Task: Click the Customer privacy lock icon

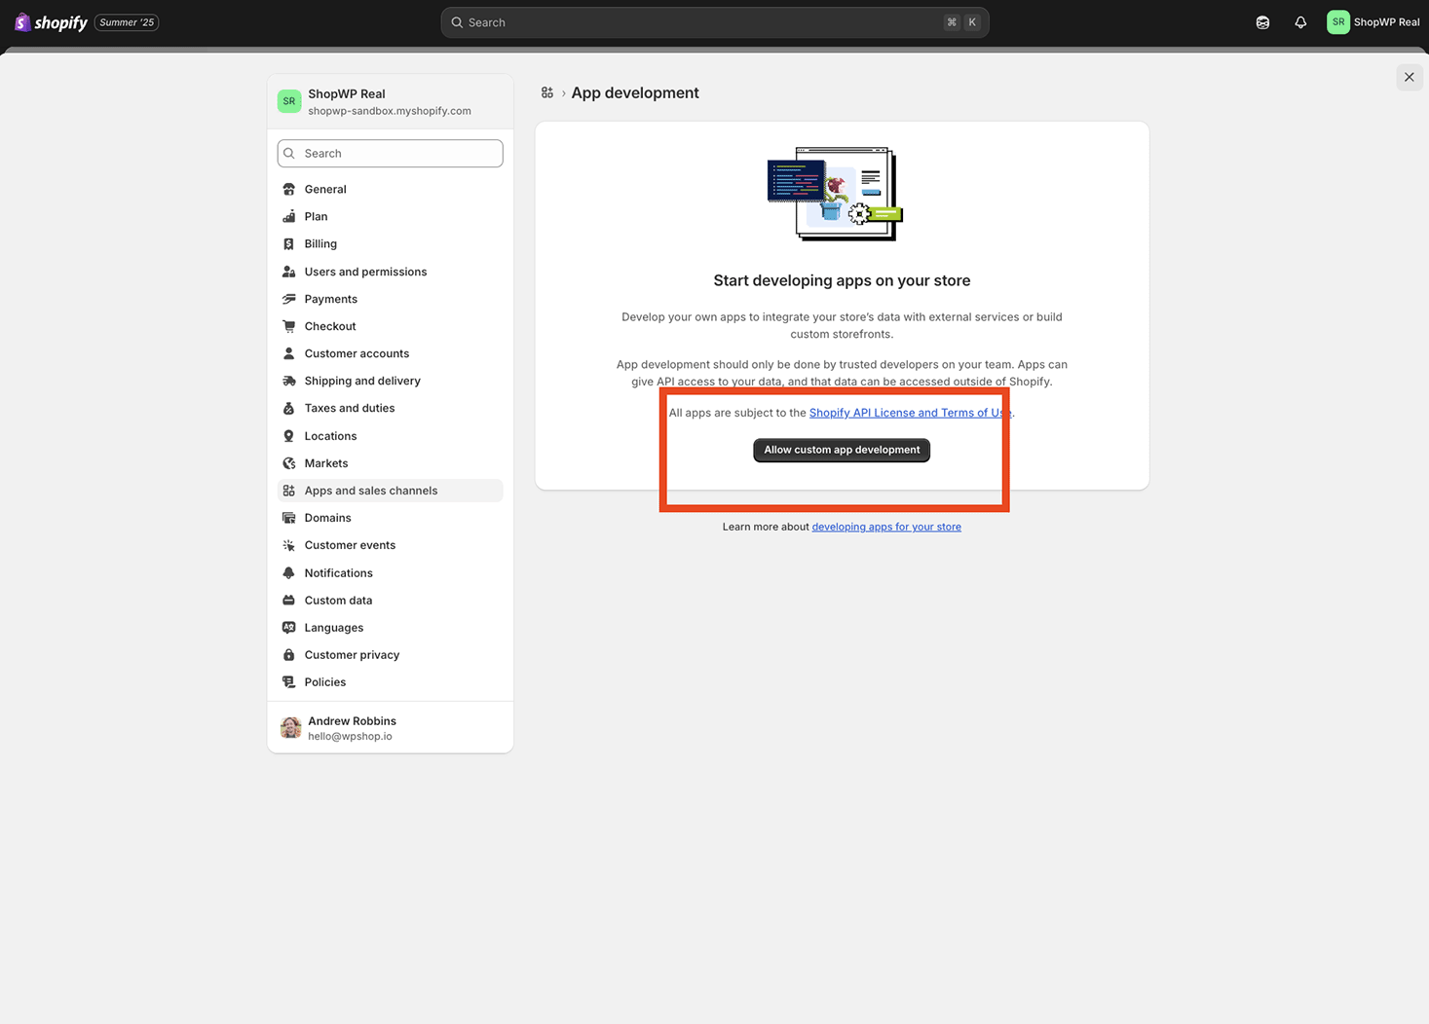Action: pyautogui.click(x=289, y=655)
